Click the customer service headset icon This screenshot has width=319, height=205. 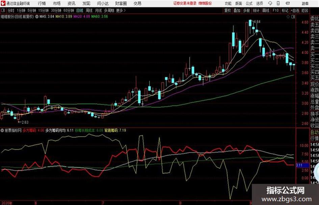(270, 3)
